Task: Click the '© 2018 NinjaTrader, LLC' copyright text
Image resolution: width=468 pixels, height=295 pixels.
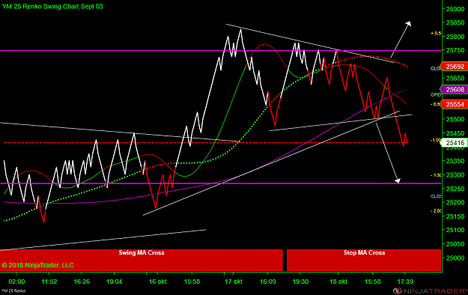Action: pos(37,265)
